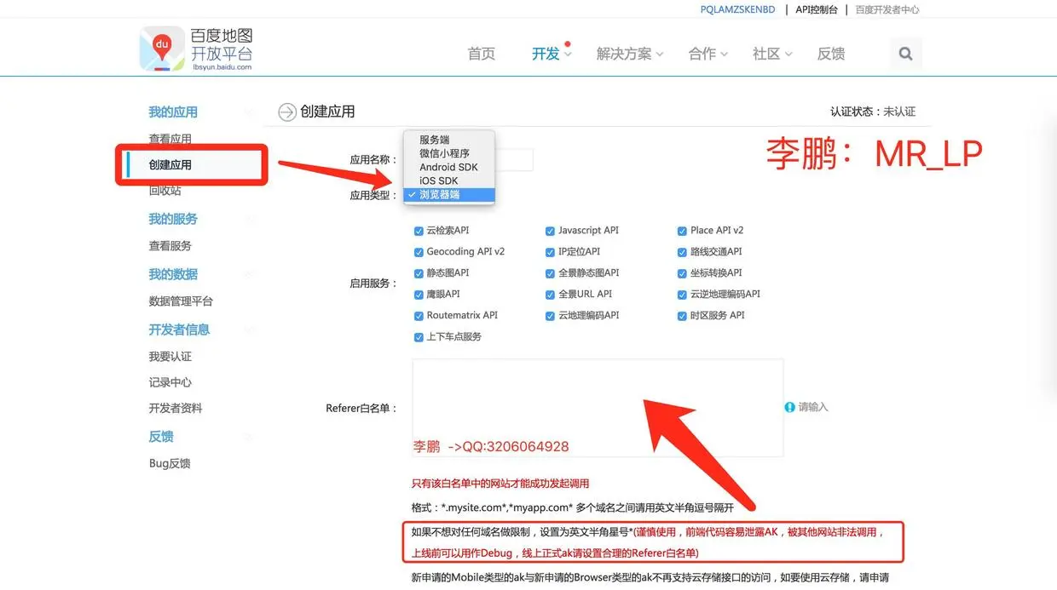Toggle the Place API v2 checkbox
Viewport: 1057px width, 590px height.
coord(683,231)
